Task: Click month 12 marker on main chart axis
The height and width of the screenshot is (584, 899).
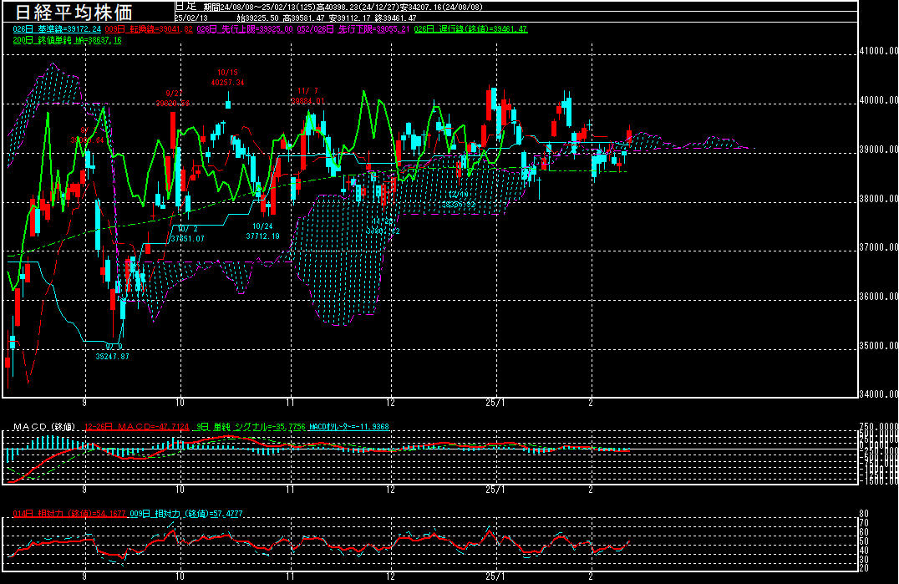Action: tap(390, 403)
